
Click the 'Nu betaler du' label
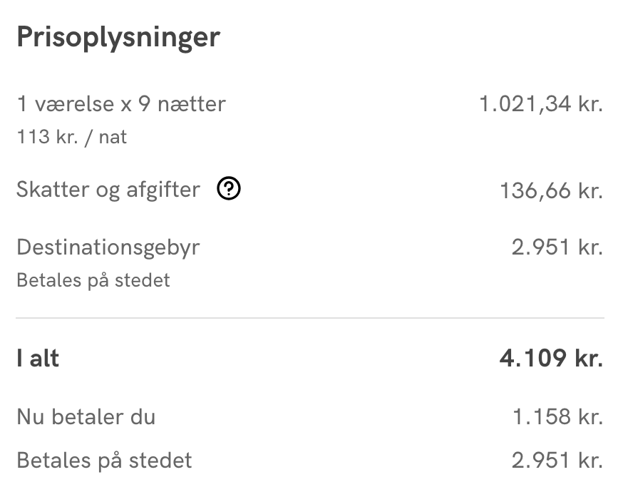coord(86,417)
